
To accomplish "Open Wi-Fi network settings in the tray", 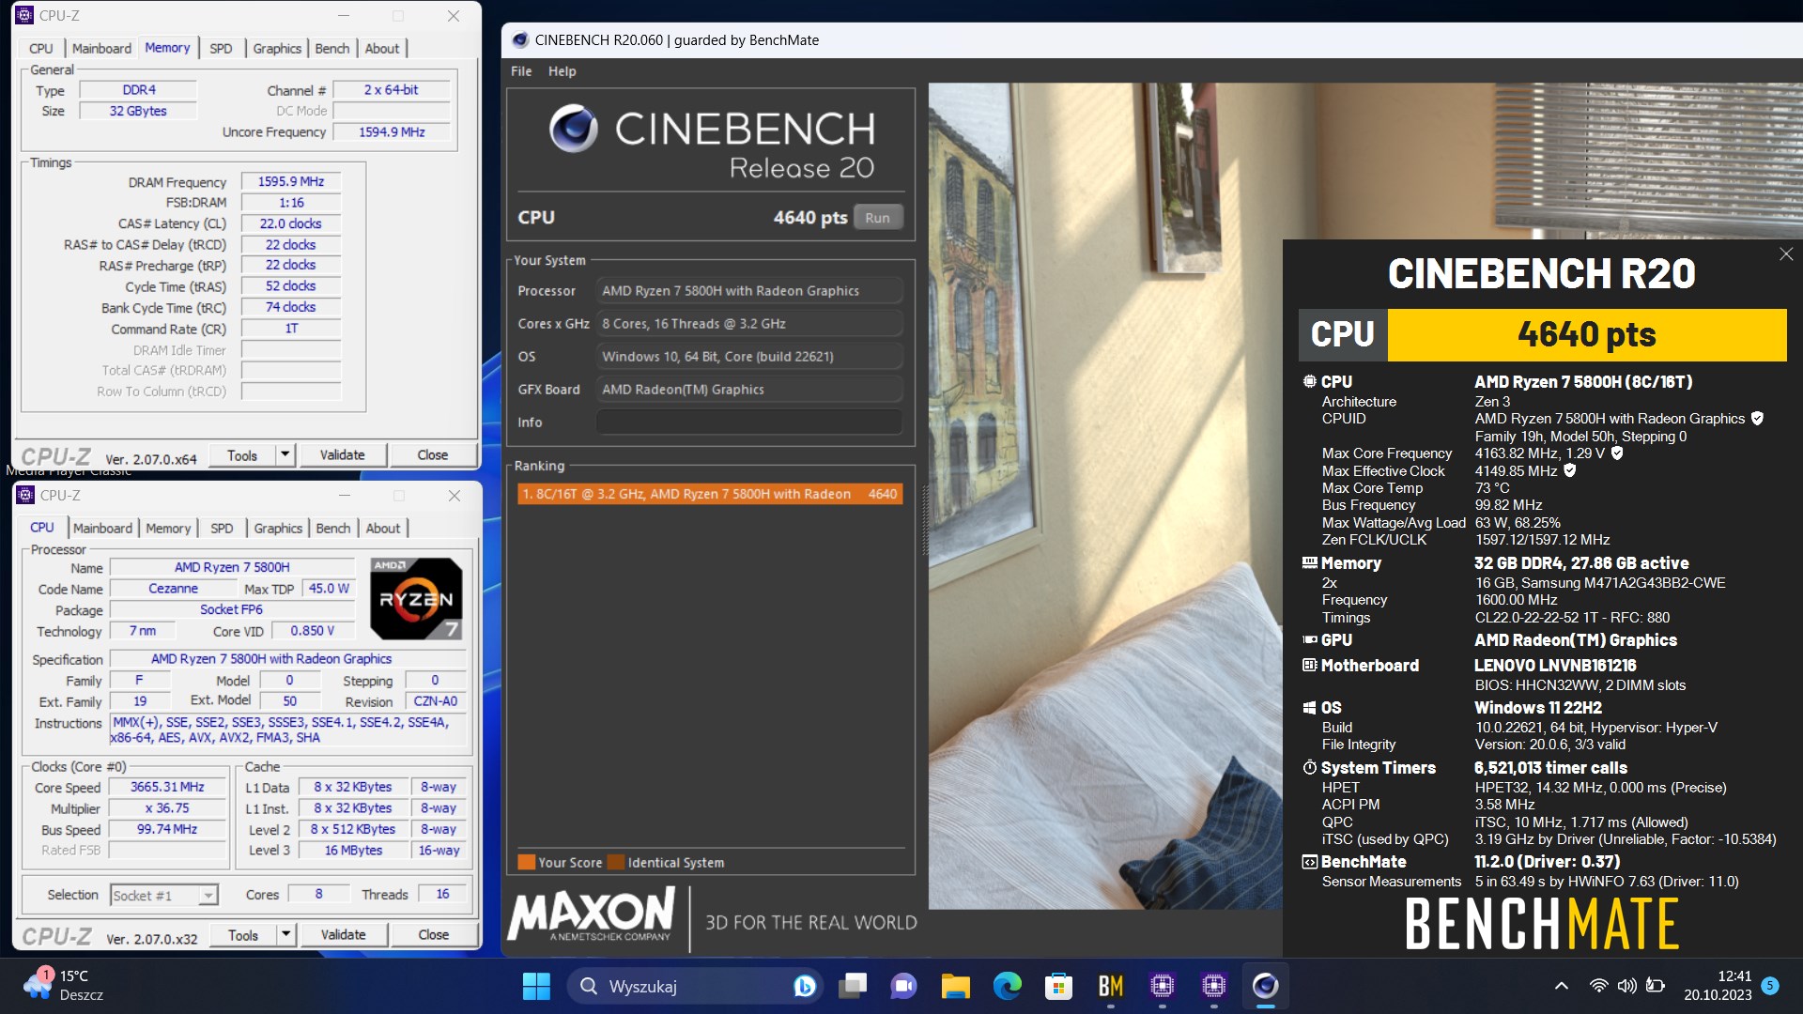I will (x=1598, y=986).
